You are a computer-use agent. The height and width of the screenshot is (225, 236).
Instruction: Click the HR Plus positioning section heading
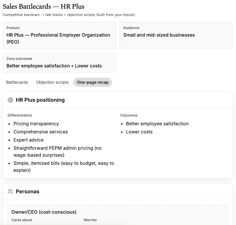pyautogui.click(x=40, y=100)
